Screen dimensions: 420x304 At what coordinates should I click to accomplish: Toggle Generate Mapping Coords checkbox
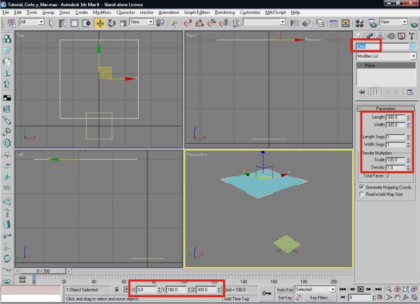[362, 187]
